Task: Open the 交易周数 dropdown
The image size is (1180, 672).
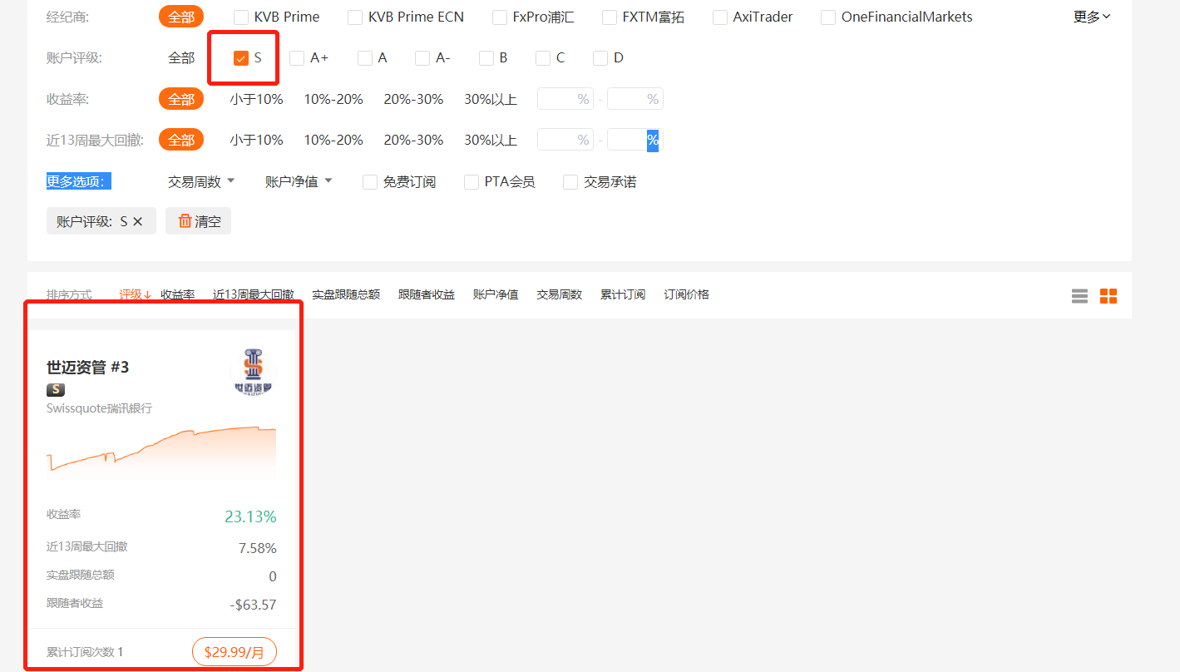Action: pos(201,181)
